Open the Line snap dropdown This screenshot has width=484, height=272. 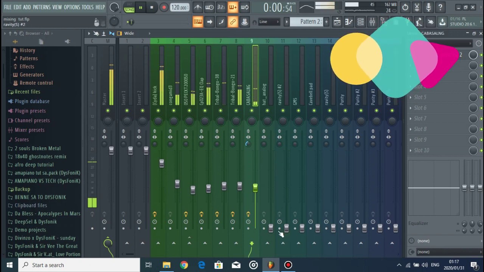pos(269,22)
